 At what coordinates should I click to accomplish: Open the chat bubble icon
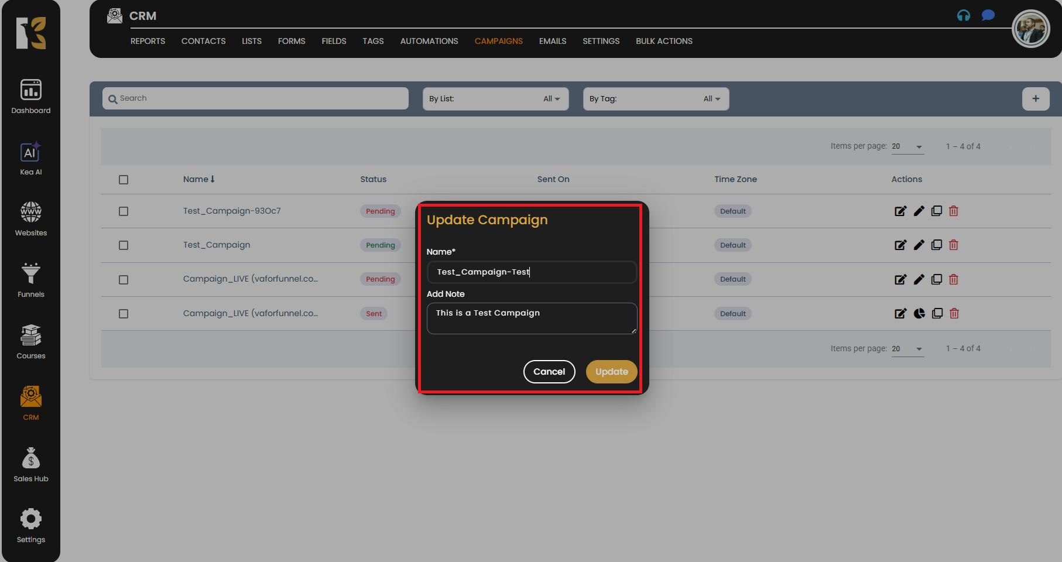tap(988, 15)
